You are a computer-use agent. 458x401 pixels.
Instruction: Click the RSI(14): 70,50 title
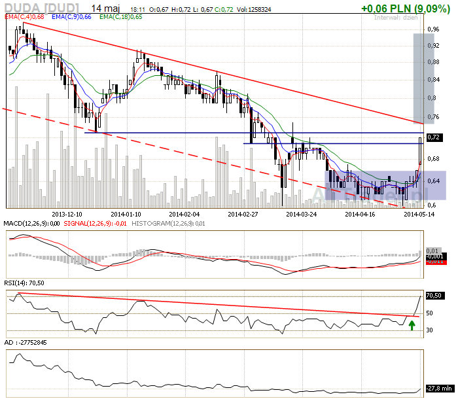(24, 283)
